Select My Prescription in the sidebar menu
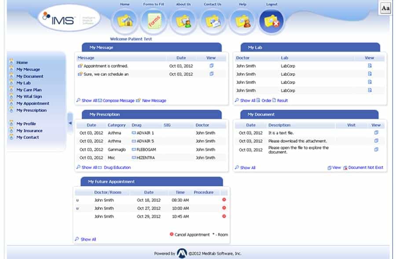Viewport: 396px width, 259px height. pos(33,110)
